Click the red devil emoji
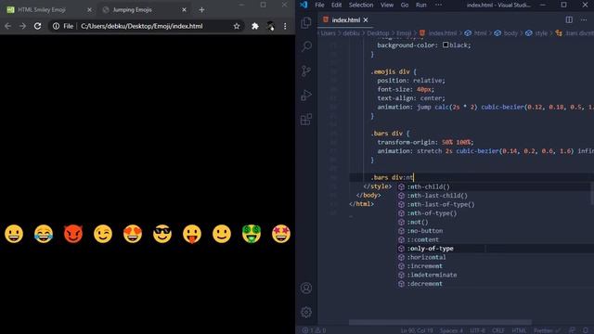 click(73, 234)
